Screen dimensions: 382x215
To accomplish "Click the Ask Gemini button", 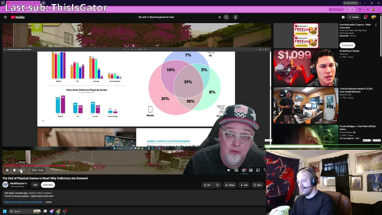I will coord(350,3).
